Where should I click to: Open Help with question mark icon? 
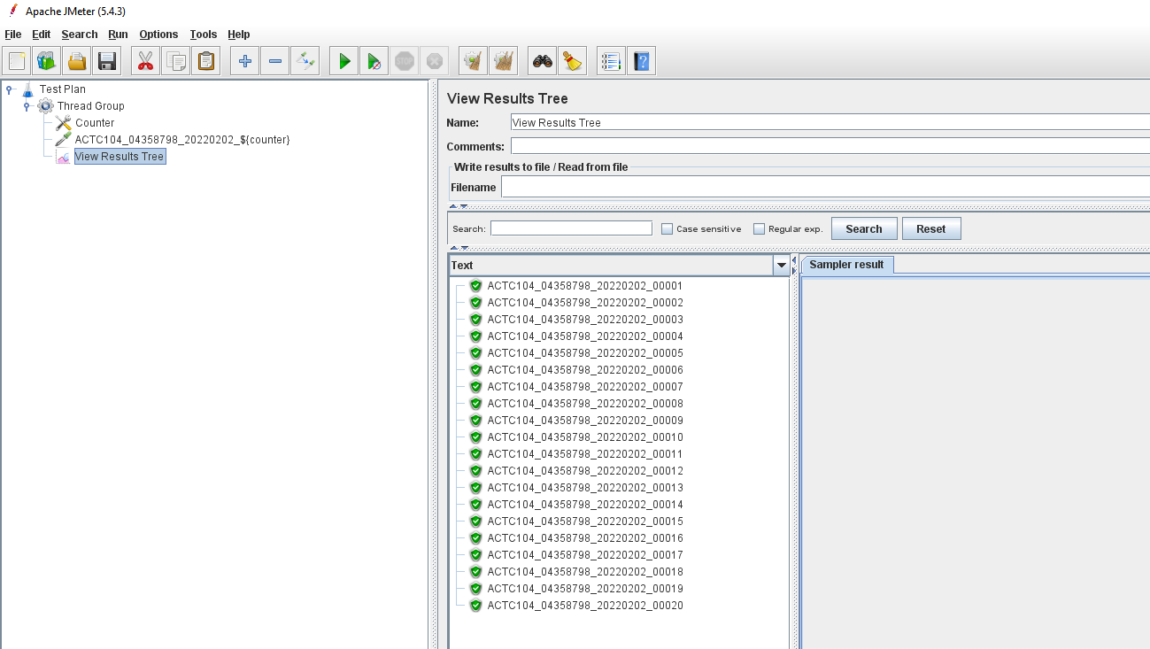tap(642, 61)
